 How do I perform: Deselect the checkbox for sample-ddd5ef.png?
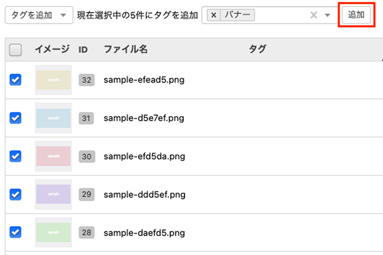16,194
